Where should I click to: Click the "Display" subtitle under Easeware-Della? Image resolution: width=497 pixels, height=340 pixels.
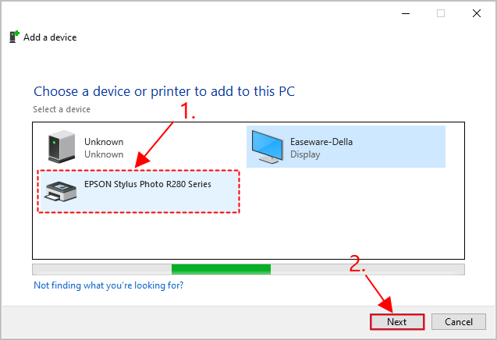point(305,154)
